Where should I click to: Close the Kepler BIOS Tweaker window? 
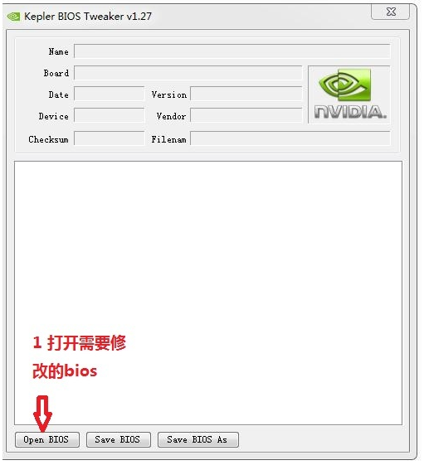pos(391,12)
